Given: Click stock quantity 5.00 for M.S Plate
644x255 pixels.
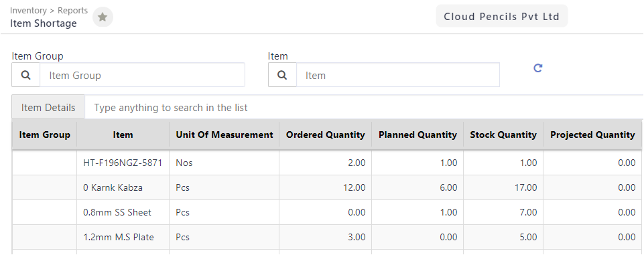Looking at the screenshot, I should 503,236.
